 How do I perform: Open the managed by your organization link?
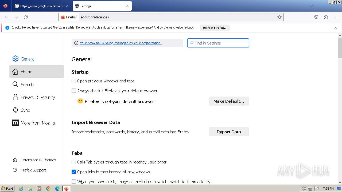tap(121, 43)
